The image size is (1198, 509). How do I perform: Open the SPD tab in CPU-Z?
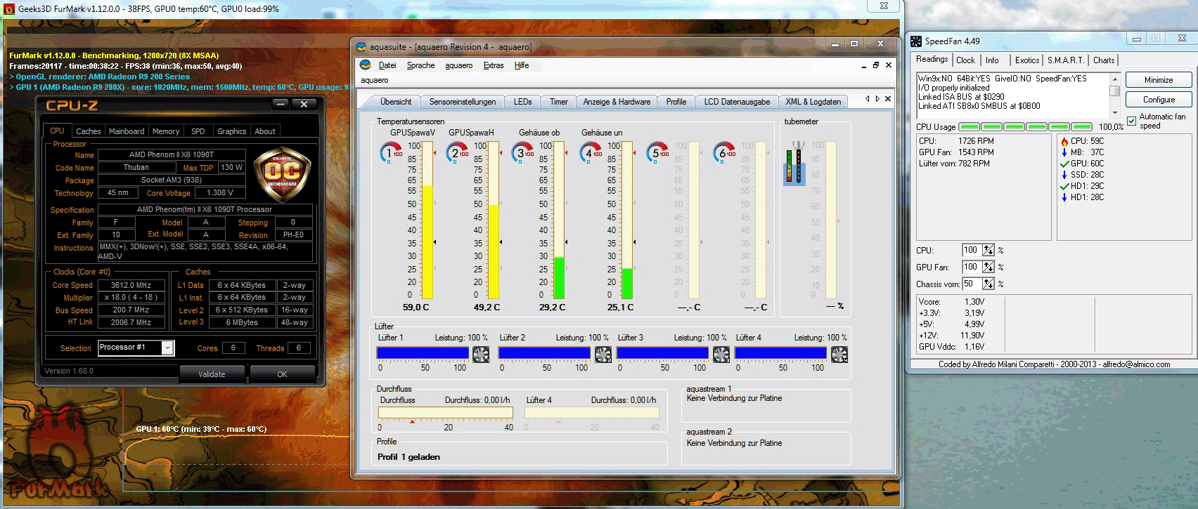click(x=198, y=131)
